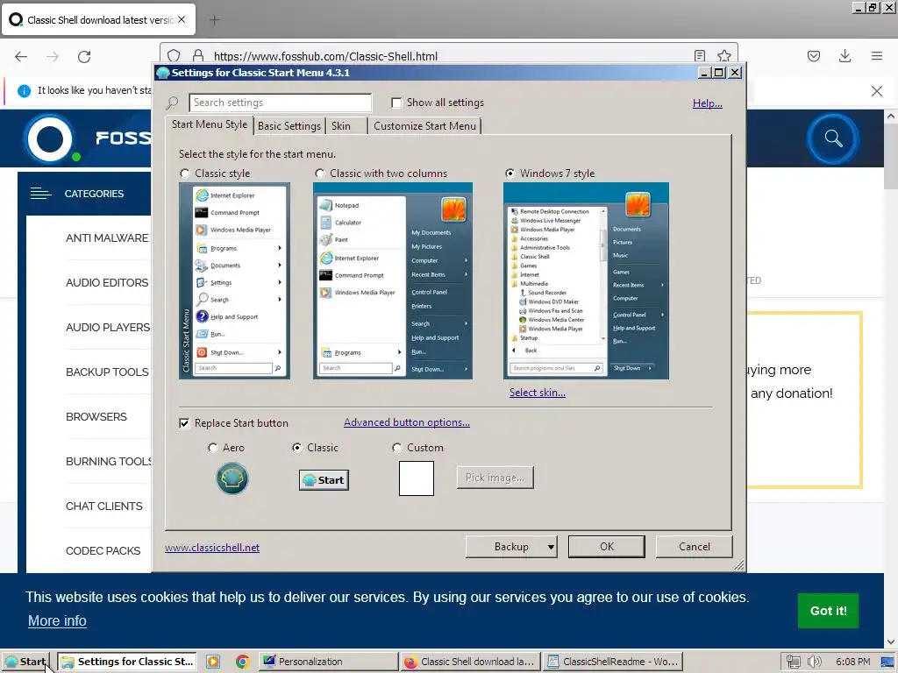Bookmark this page with the star
The width and height of the screenshot is (898, 673).
tap(723, 55)
